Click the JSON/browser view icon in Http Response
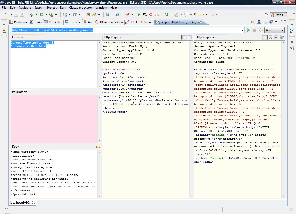The height and width of the screenshot is (214, 296). click(x=282, y=37)
